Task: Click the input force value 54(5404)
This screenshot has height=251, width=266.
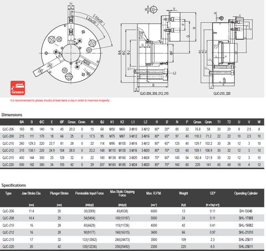Action: pos(89,218)
